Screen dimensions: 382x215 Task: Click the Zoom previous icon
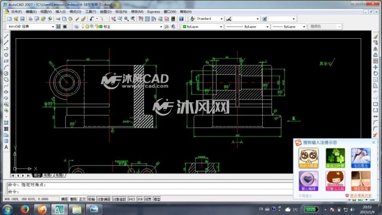click(x=133, y=19)
